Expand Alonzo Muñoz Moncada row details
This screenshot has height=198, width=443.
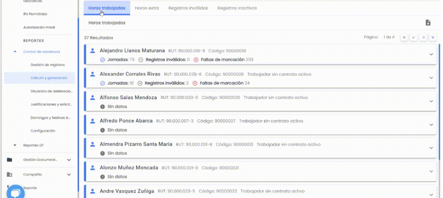pos(431,171)
